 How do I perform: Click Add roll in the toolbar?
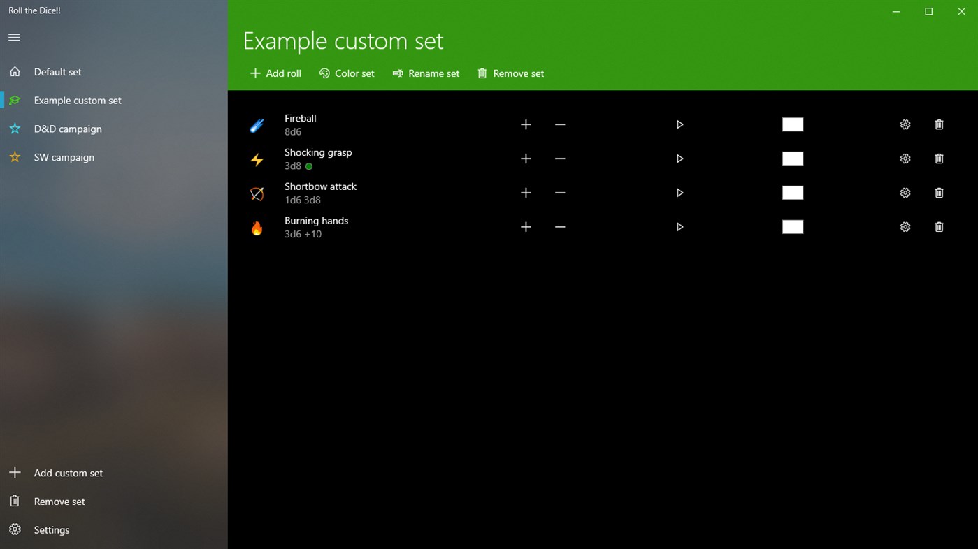click(275, 73)
